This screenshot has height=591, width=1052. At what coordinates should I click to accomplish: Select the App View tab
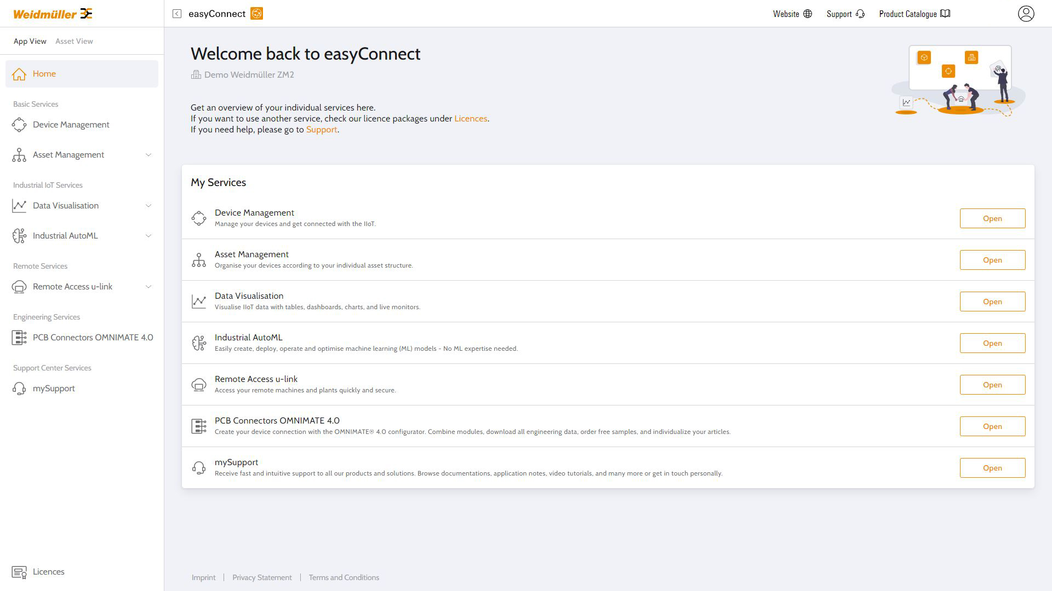(x=30, y=41)
